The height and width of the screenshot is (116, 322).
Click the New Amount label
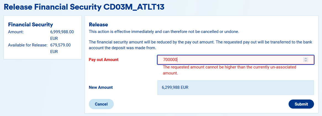101,87
